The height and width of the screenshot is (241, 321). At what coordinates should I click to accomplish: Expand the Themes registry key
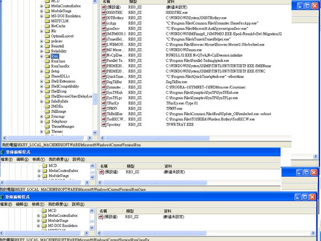coord(42,132)
